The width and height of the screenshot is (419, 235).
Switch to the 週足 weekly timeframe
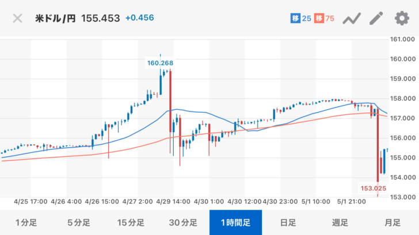pyautogui.click(x=340, y=222)
